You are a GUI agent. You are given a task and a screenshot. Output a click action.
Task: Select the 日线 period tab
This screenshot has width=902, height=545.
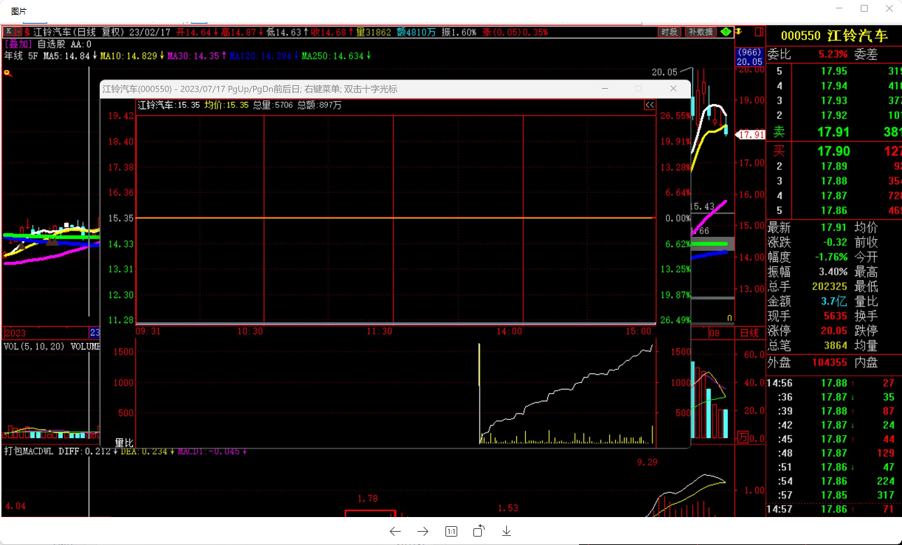click(x=749, y=333)
